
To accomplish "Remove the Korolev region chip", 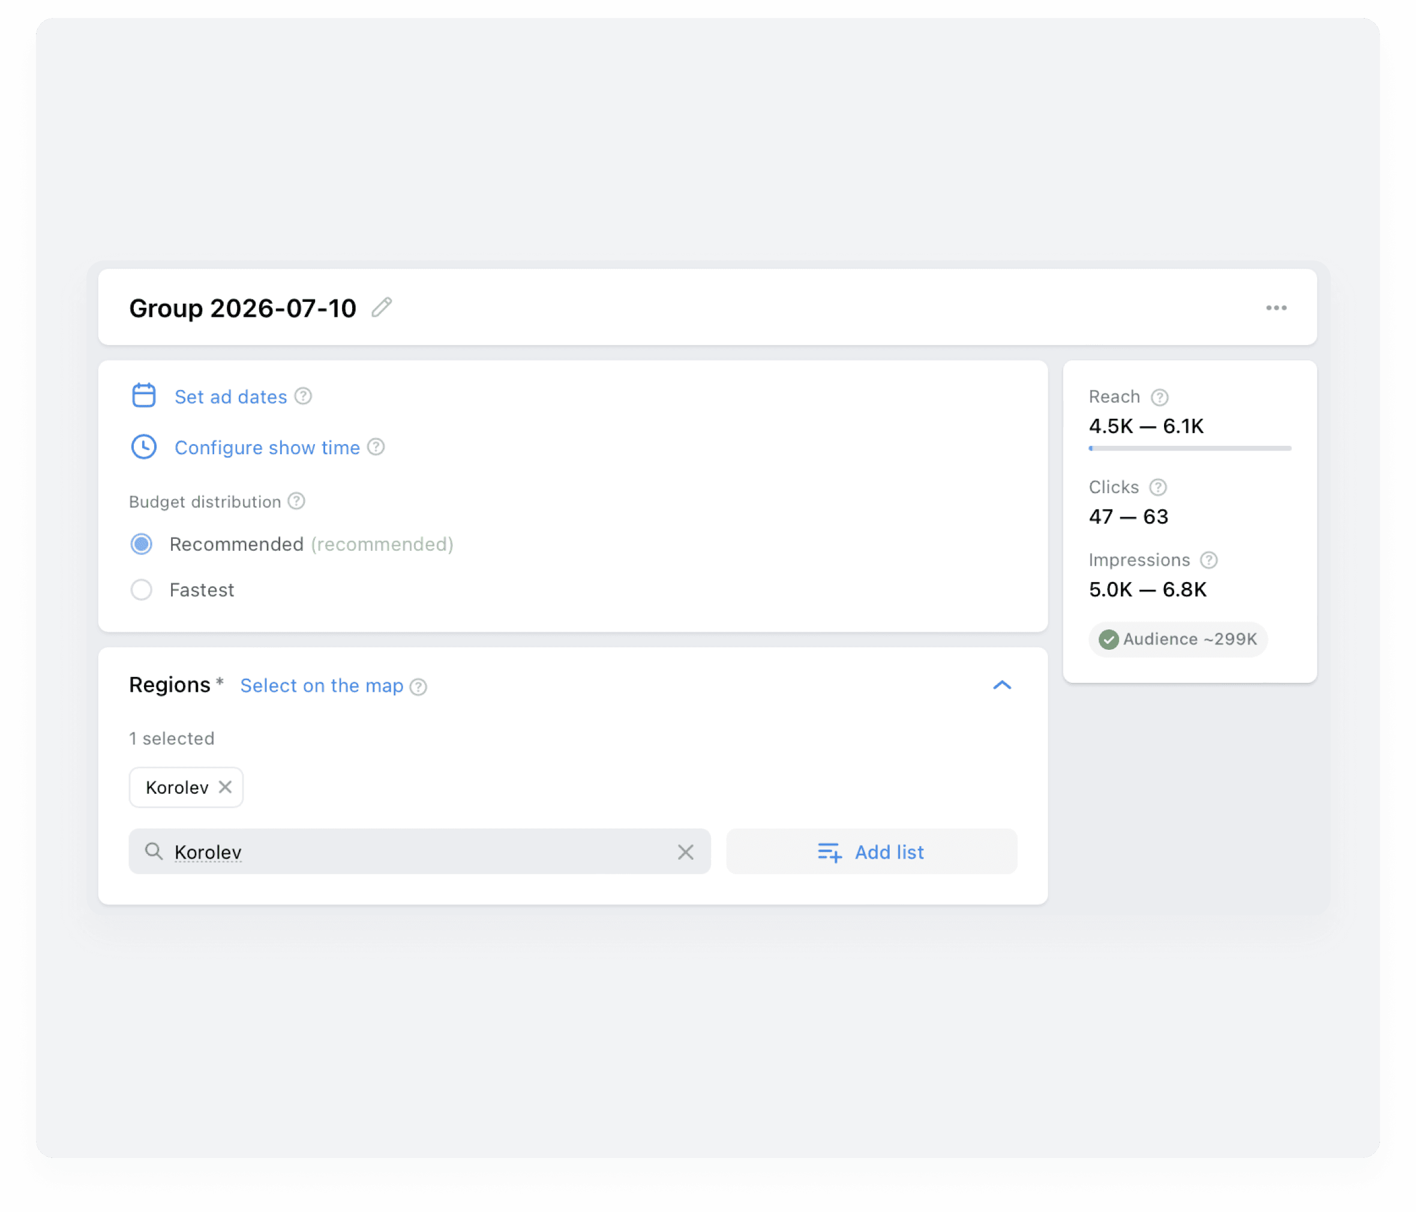I will (x=225, y=787).
